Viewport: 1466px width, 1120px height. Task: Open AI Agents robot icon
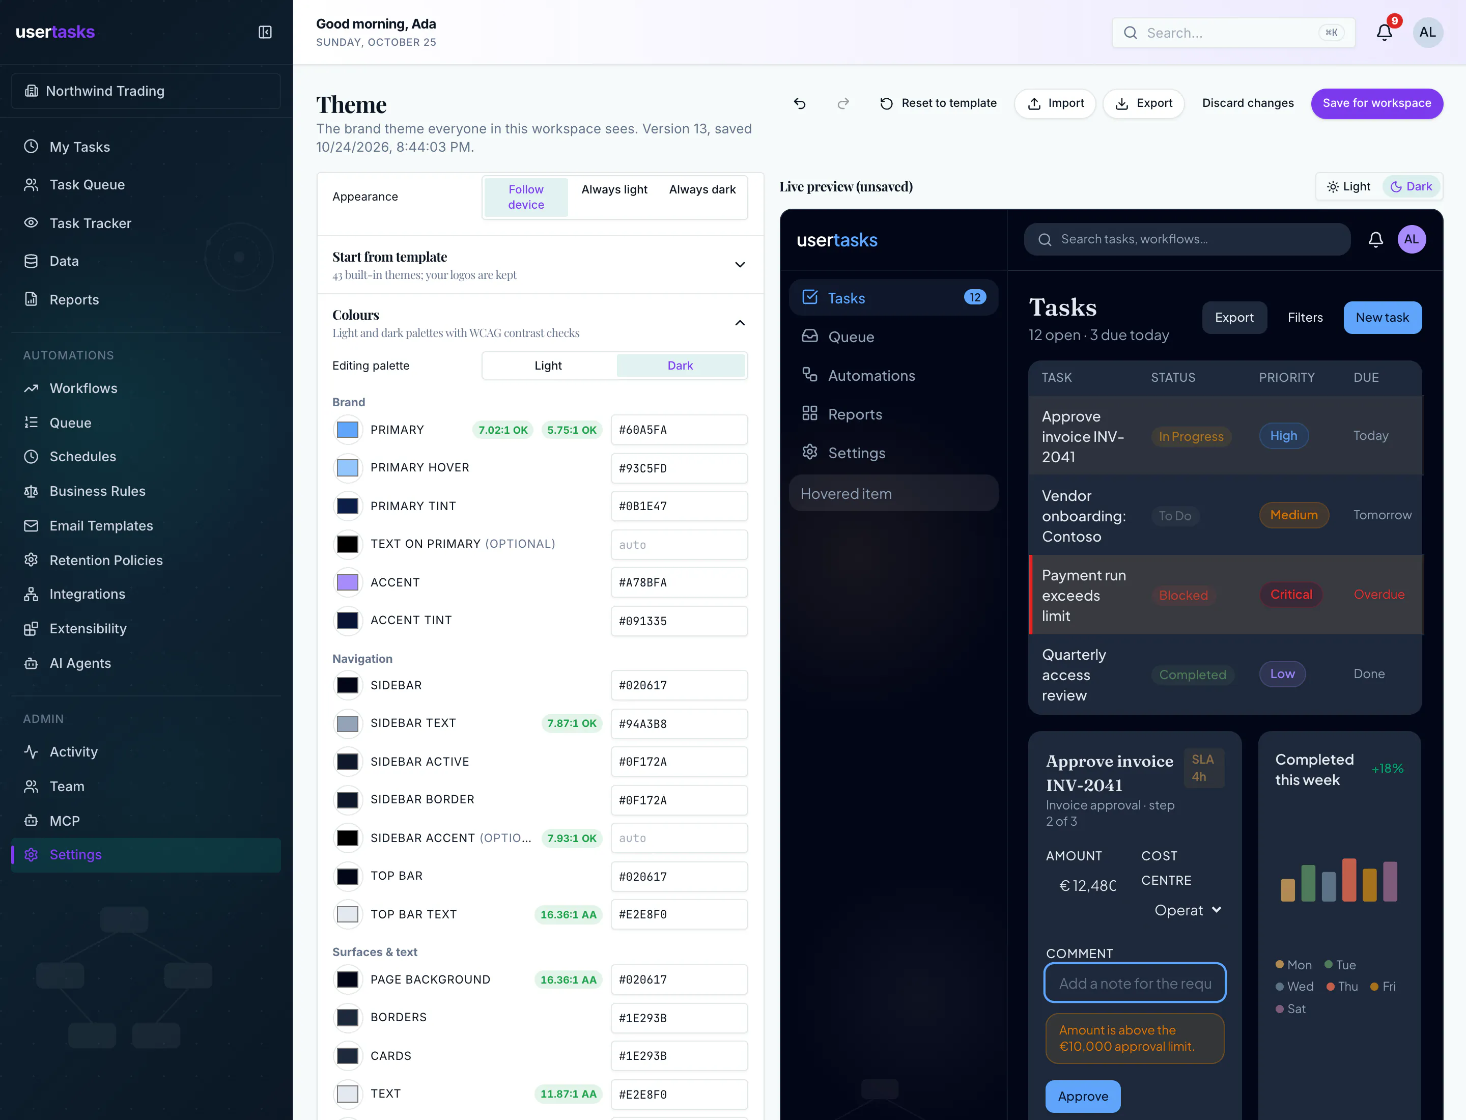tap(32, 663)
